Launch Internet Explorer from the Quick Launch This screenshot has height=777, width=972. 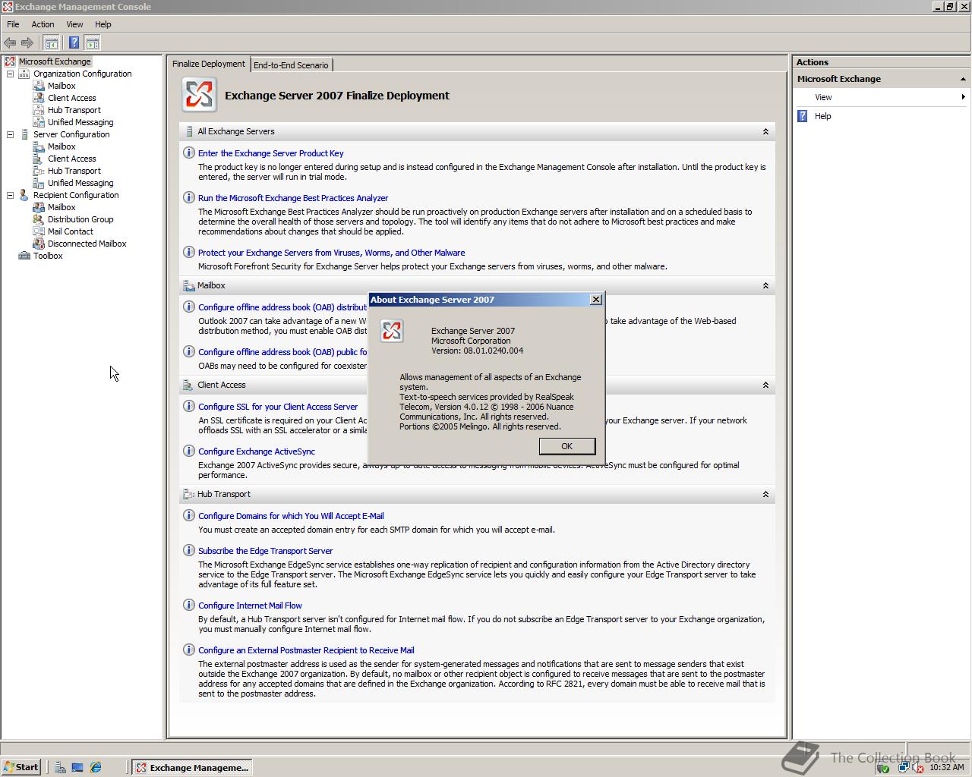(x=96, y=767)
